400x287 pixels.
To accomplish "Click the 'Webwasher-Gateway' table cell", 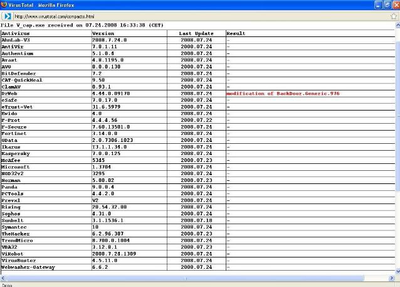I will [x=46, y=267].
